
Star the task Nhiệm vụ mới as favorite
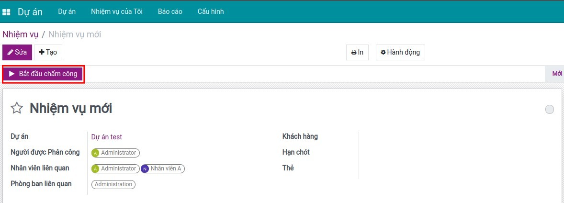point(17,108)
